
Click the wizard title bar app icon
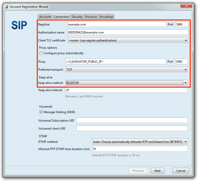click(x=7, y=7)
